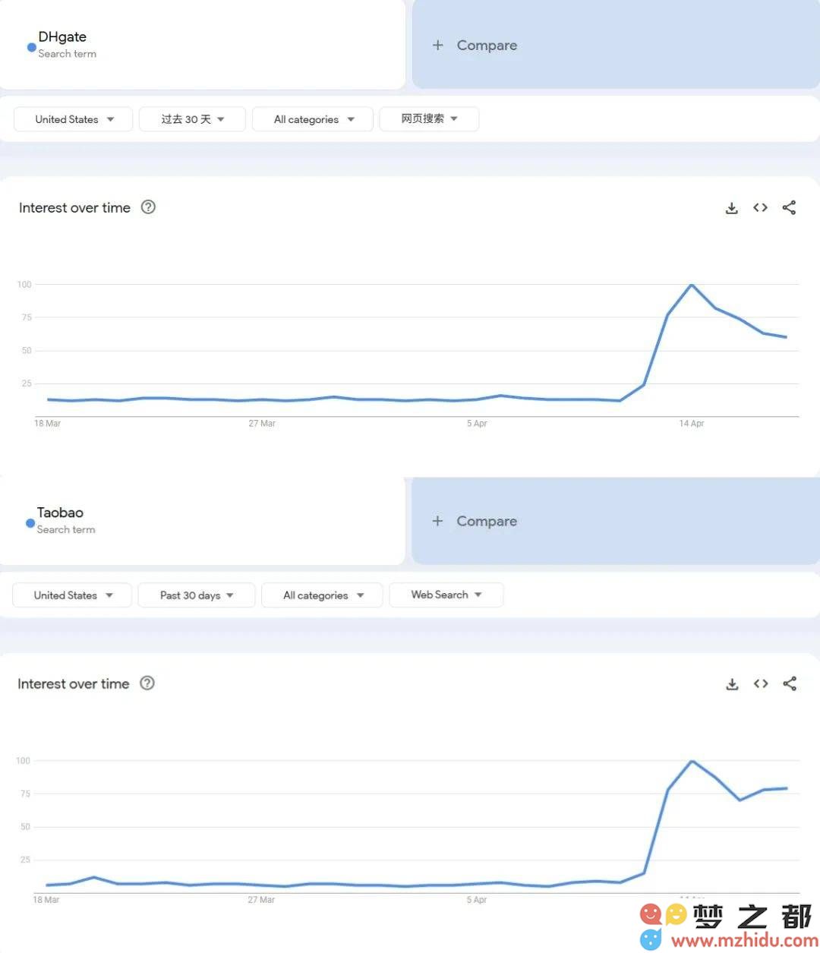Edit the Taobao search term
Viewport: 820px width, 953px height.
202,521
